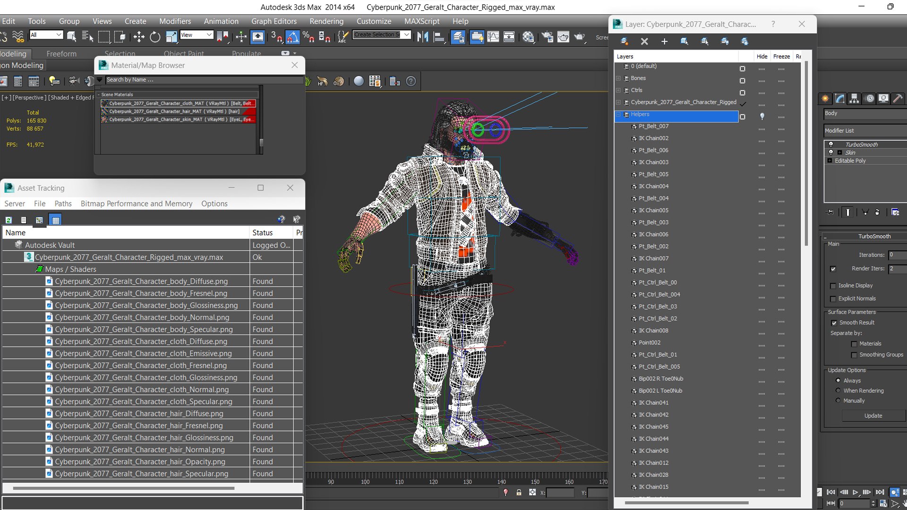The height and width of the screenshot is (510, 907).
Task: Open the selection filter All dropdown
Action: coord(46,35)
